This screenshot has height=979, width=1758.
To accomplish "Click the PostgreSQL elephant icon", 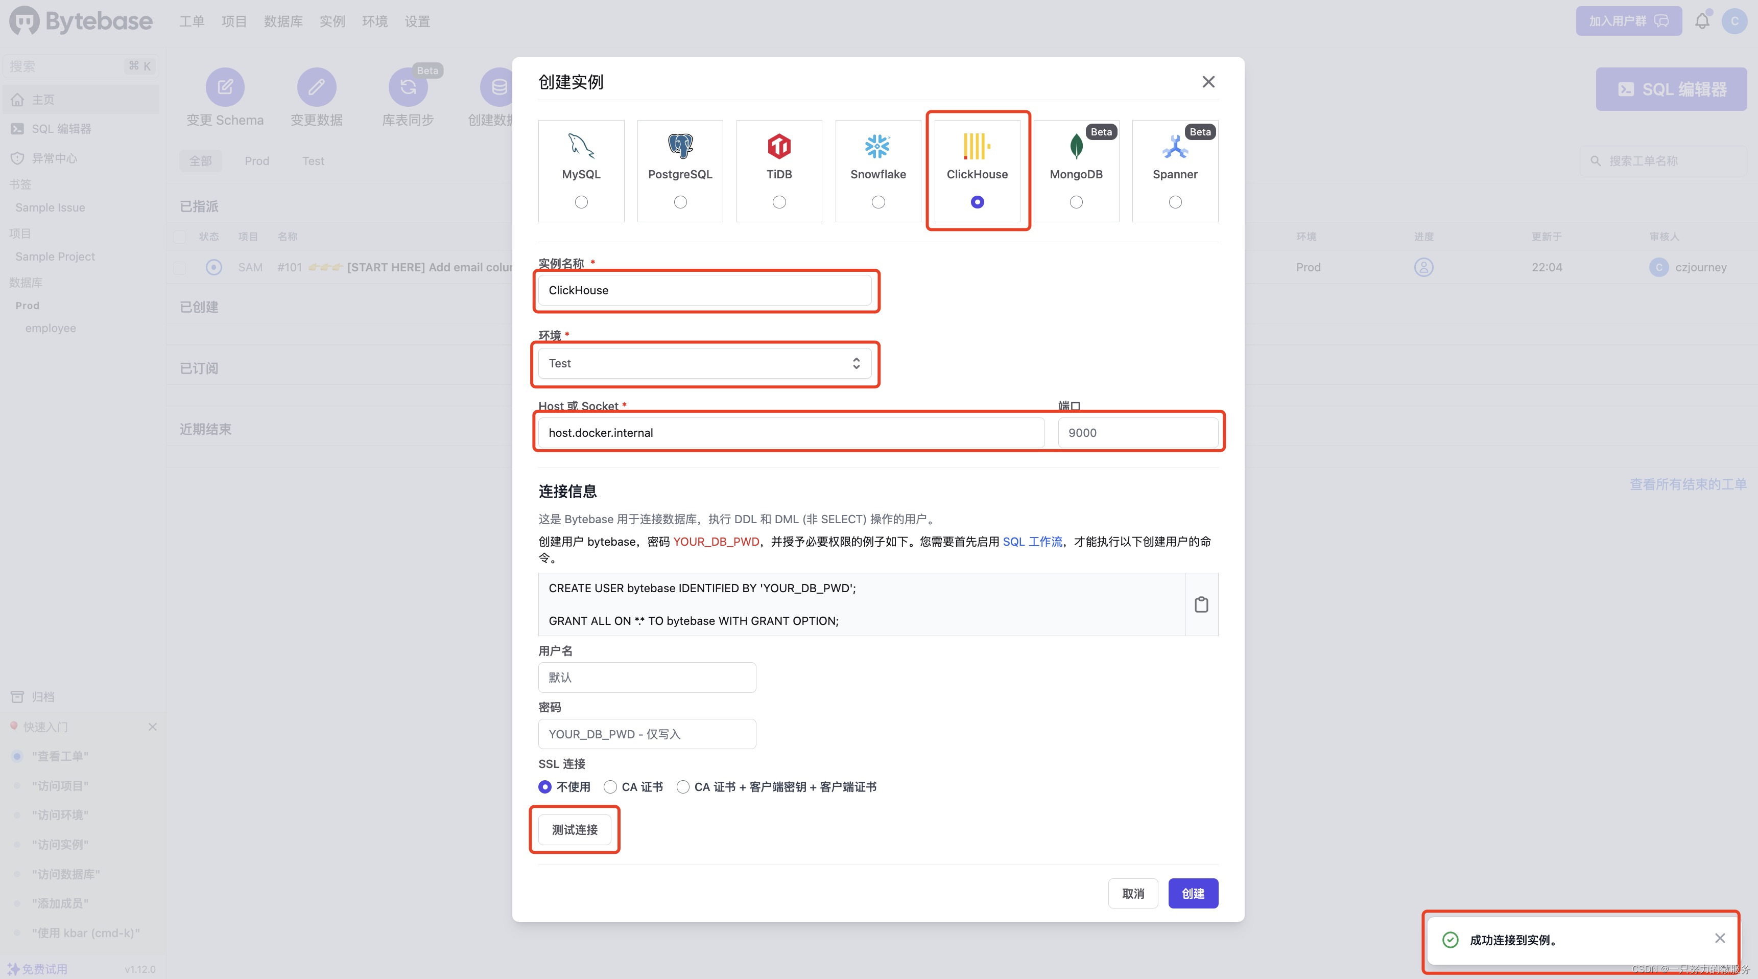I will pyautogui.click(x=680, y=146).
